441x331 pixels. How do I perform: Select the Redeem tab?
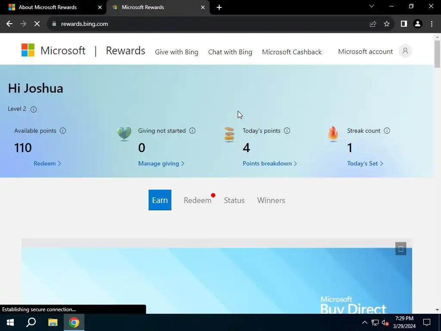click(197, 200)
